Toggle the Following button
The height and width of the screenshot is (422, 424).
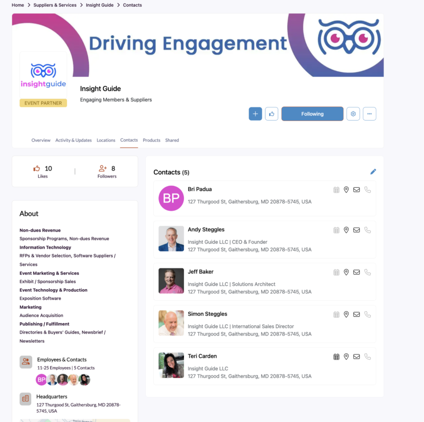[x=312, y=114]
